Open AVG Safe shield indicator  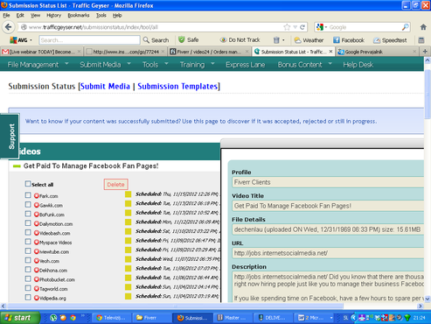189,39
